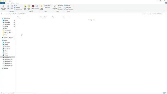Switch to the Home ribbon tab
Viewport: 167px width, 94px height.
point(7,3)
